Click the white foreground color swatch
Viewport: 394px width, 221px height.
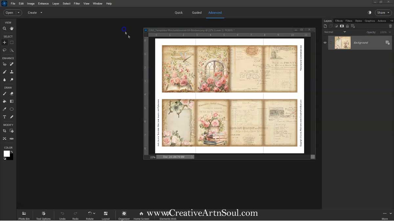[x=7, y=153]
